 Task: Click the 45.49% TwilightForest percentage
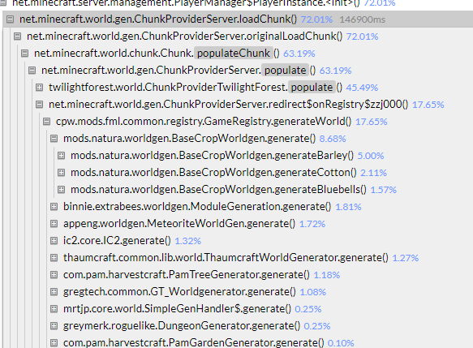[362, 88]
